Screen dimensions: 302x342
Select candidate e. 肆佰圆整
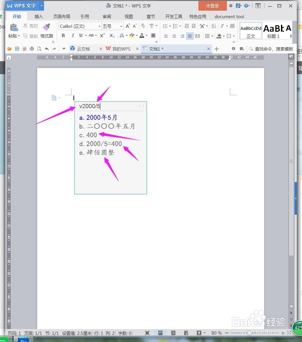coord(97,153)
